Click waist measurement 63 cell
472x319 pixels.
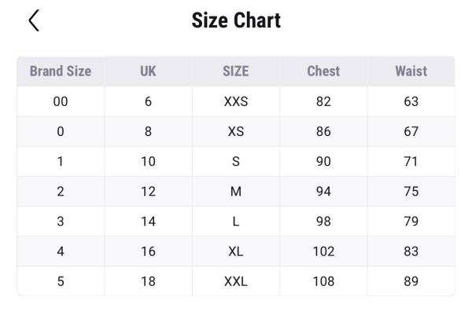(x=411, y=101)
